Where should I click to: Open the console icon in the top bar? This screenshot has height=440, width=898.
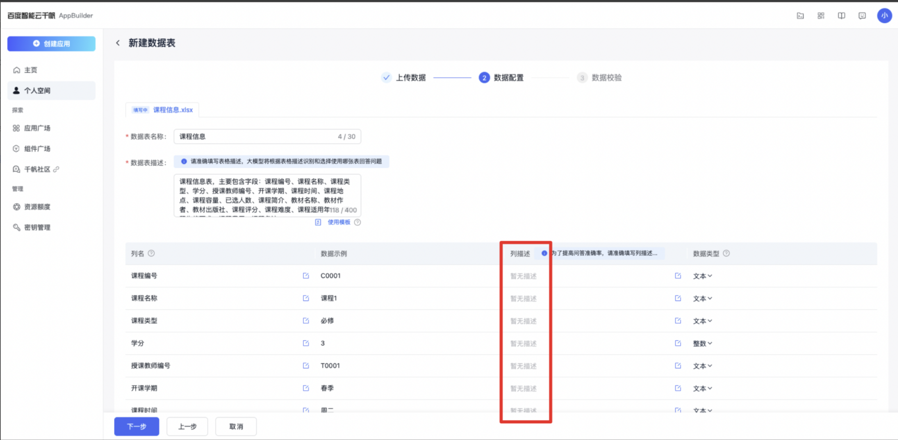(800, 16)
